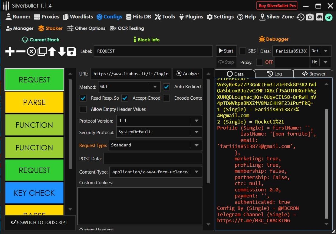Click the move block down arrow icon
This screenshot has height=234, width=336.
62,52
